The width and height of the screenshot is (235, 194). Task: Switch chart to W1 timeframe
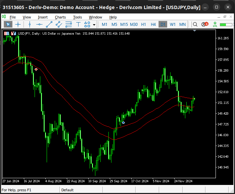point(173,24)
